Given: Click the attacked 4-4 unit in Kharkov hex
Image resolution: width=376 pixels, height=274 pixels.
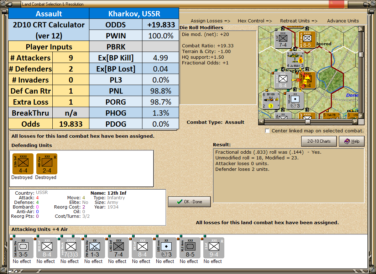Looking at the screenshot, I should pos(307,80).
